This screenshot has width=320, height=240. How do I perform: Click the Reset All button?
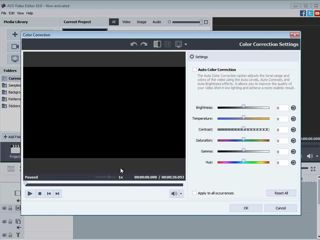pyautogui.click(x=281, y=193)
